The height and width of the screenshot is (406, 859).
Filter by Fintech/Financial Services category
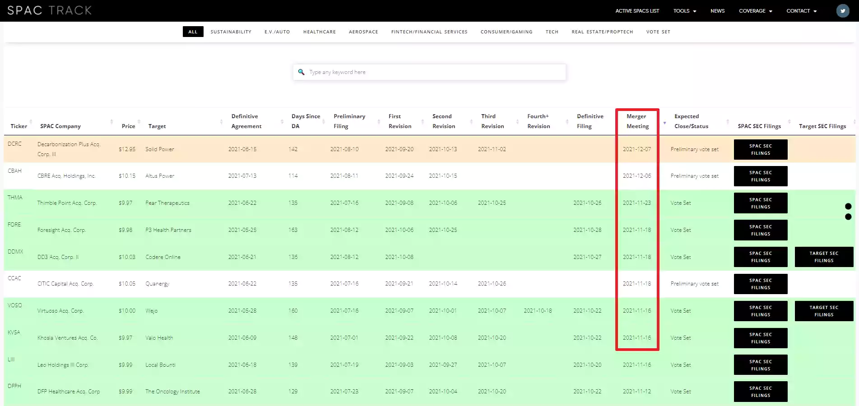(429, 32)
